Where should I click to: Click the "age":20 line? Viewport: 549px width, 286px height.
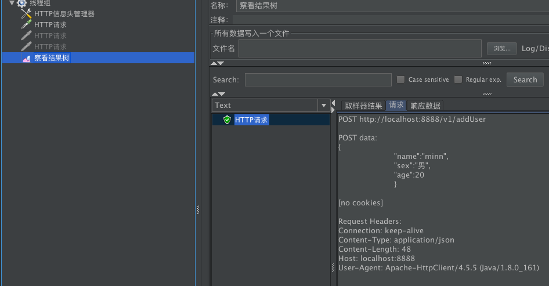409,175
